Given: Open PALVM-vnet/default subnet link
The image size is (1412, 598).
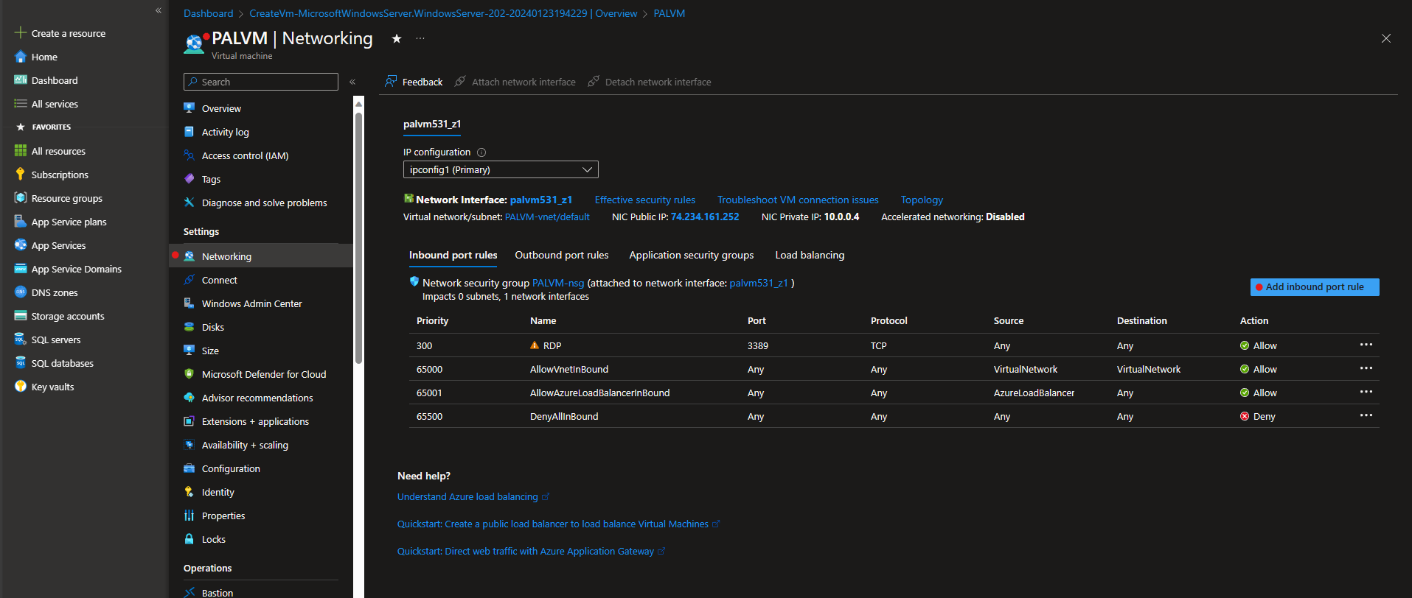Looking at the screenshot, I should point(547,217).
